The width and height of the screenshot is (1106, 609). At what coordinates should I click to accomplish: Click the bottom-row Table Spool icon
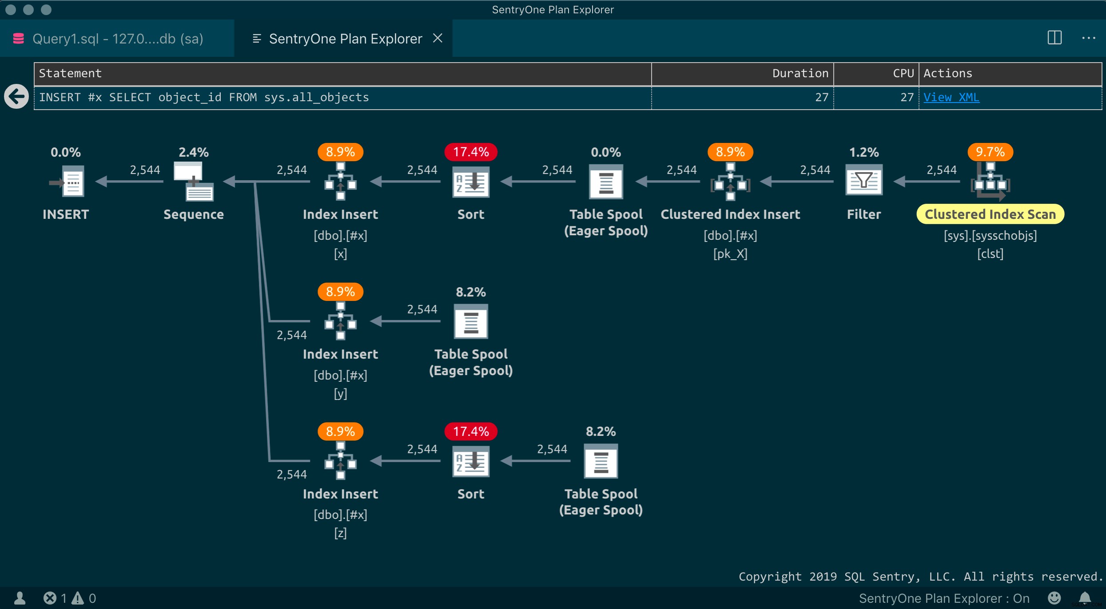(601, 461)
